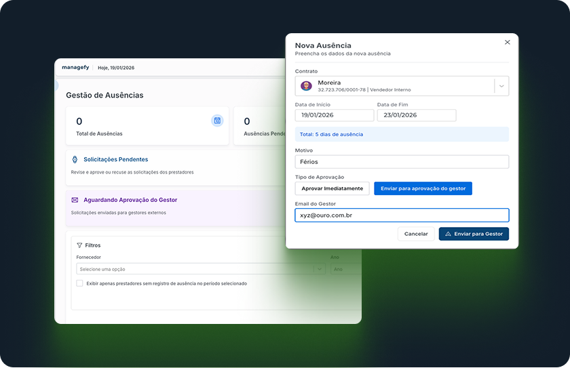
Task: Click the calendar icon in Total de Ausências card
Action: coord(217,121)
